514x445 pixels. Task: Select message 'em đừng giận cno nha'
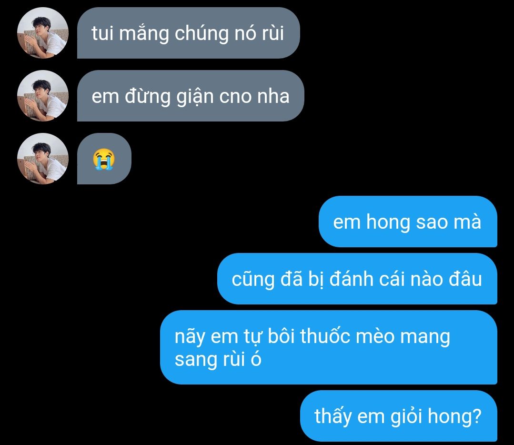click(191, 96)
